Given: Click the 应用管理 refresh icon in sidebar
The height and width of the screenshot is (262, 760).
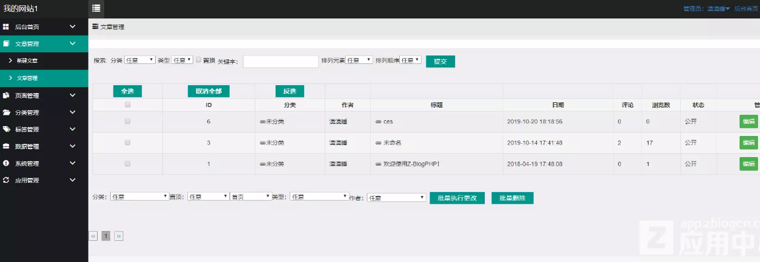Looking at the screenshot, I should [x=7, y=180].
